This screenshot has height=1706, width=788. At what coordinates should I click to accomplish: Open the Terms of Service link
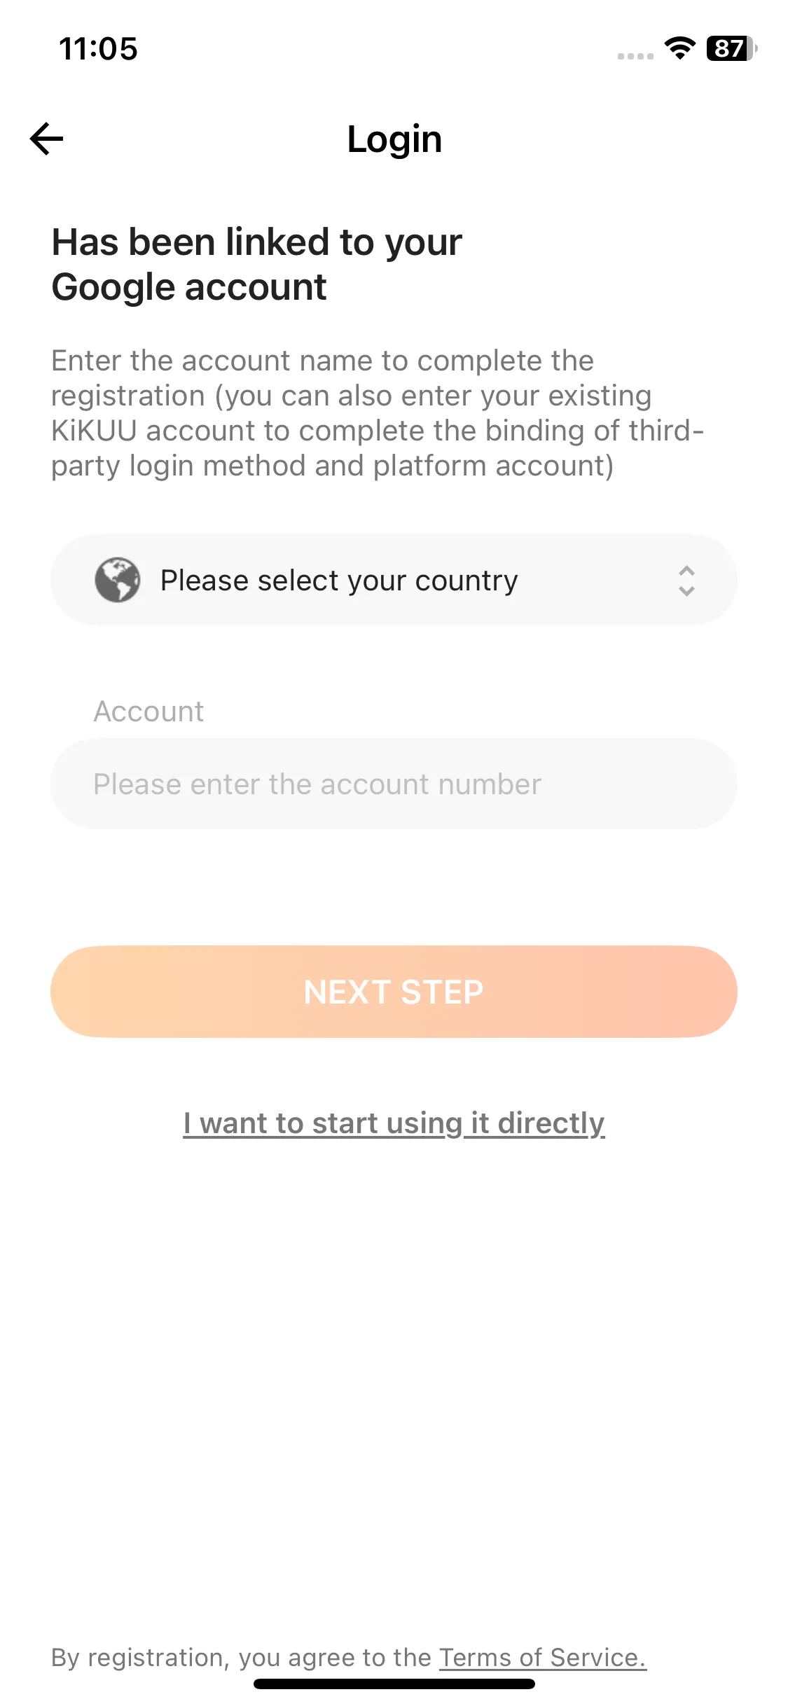click(542, 1657)
